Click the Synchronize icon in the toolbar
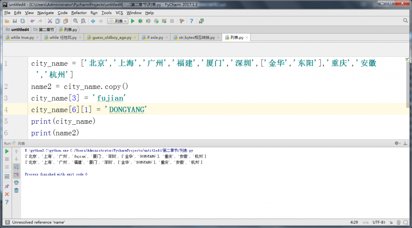The image size is (412, 228). pos(23,21)
